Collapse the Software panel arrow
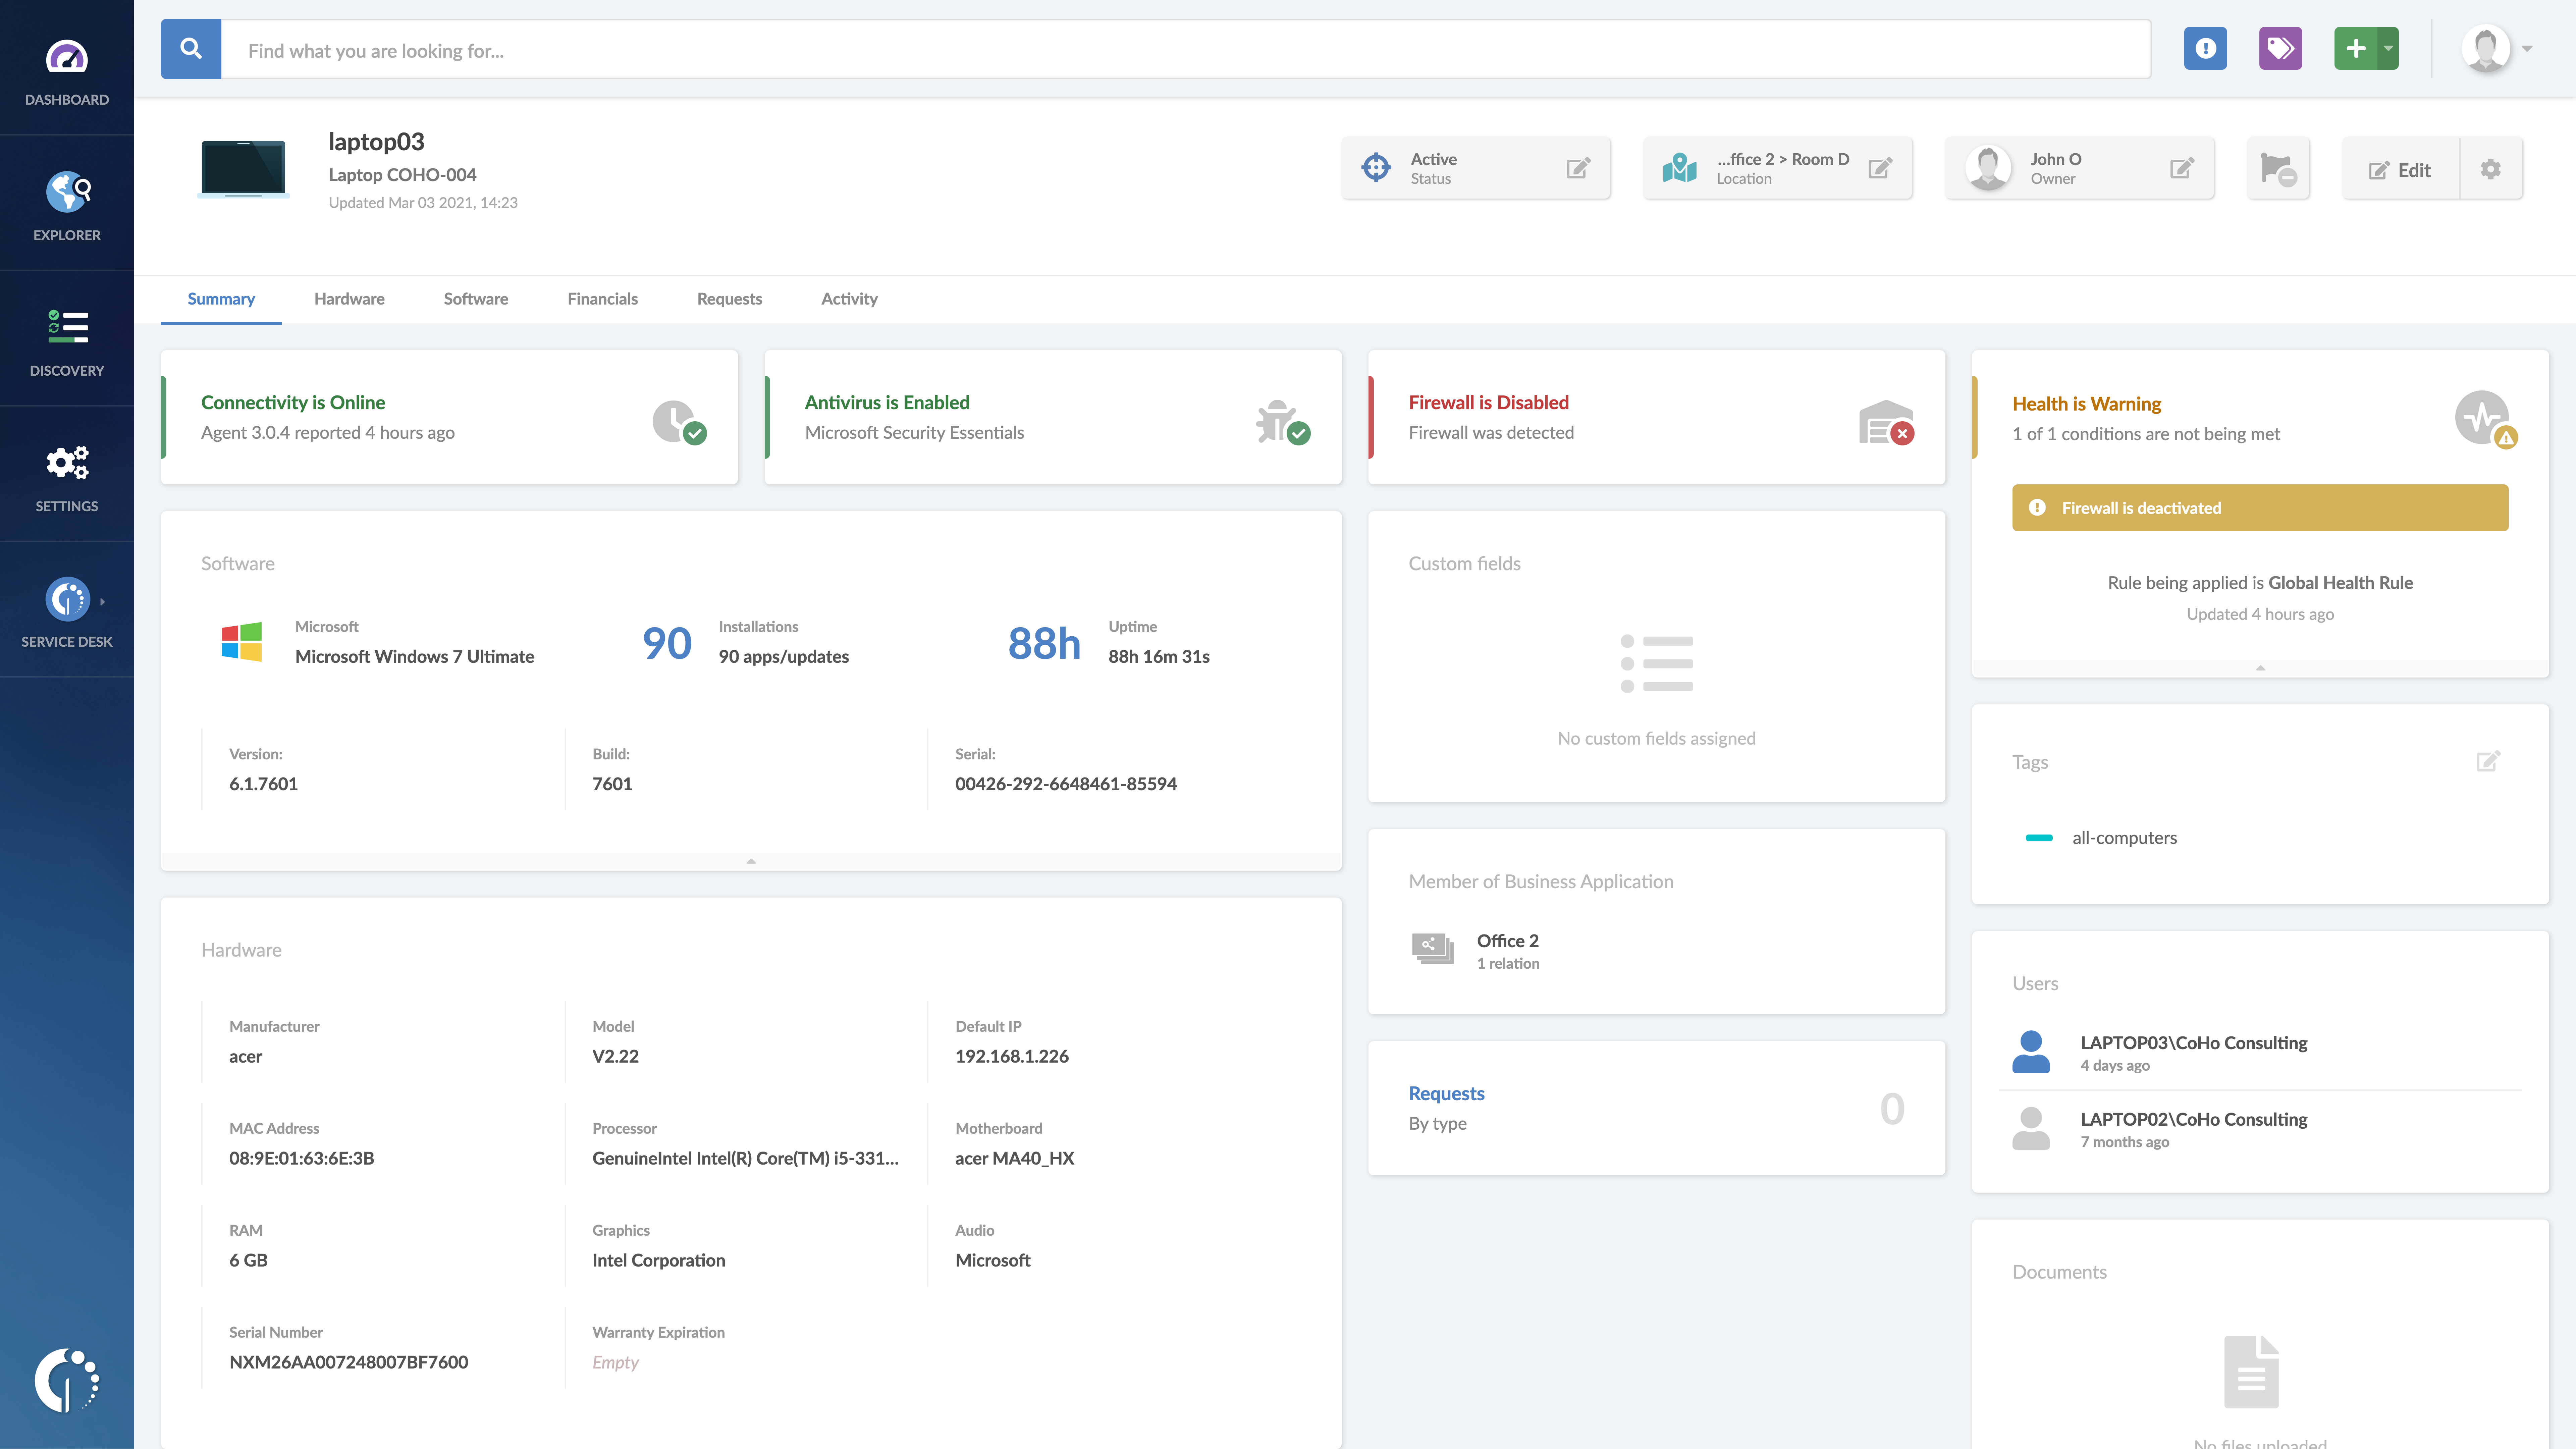 pos(751,861)
